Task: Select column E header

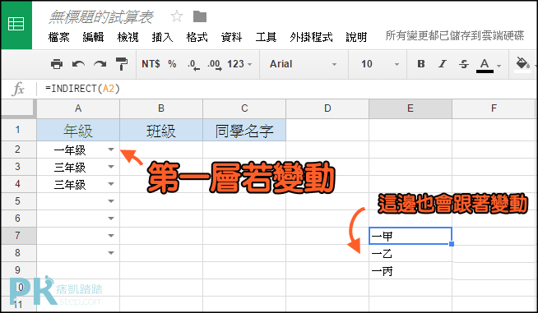Action: 410,108
